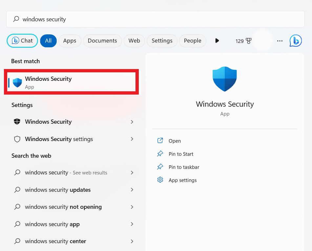Click outlined shield icon for Windows Security settings
Image resolution: width=312 pixels, height=251 pixels.
(x=17, y=139)
